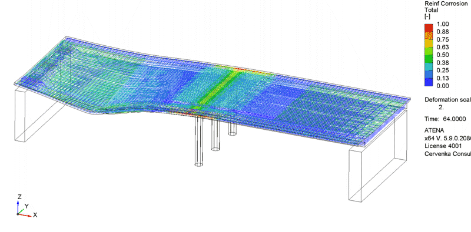Image resolution: width=471 pixels, height=232 pixels.
Task: Click the Y axis label of the triad
Action: coord(26,206)
